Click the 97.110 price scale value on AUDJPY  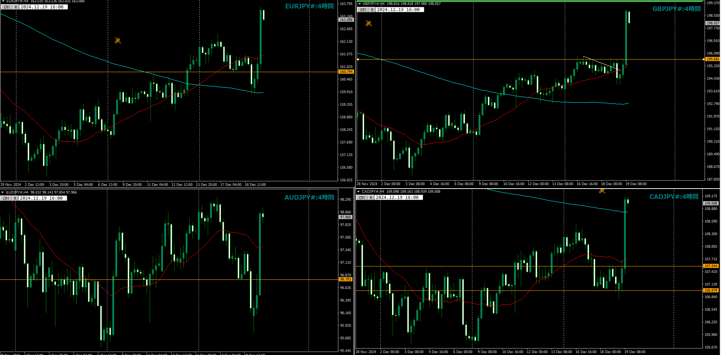pyautogui.click(x=346, y=263)
